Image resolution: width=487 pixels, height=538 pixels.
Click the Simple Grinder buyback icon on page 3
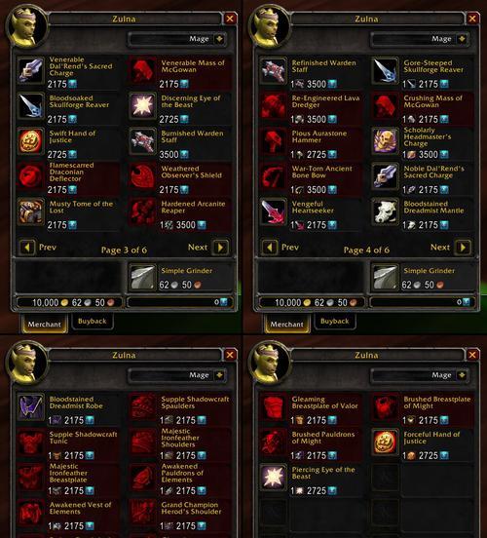[142, 278]
